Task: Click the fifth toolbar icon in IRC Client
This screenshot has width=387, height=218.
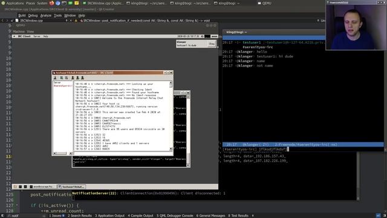Action: pyautogui.click(x=77, y=78)
